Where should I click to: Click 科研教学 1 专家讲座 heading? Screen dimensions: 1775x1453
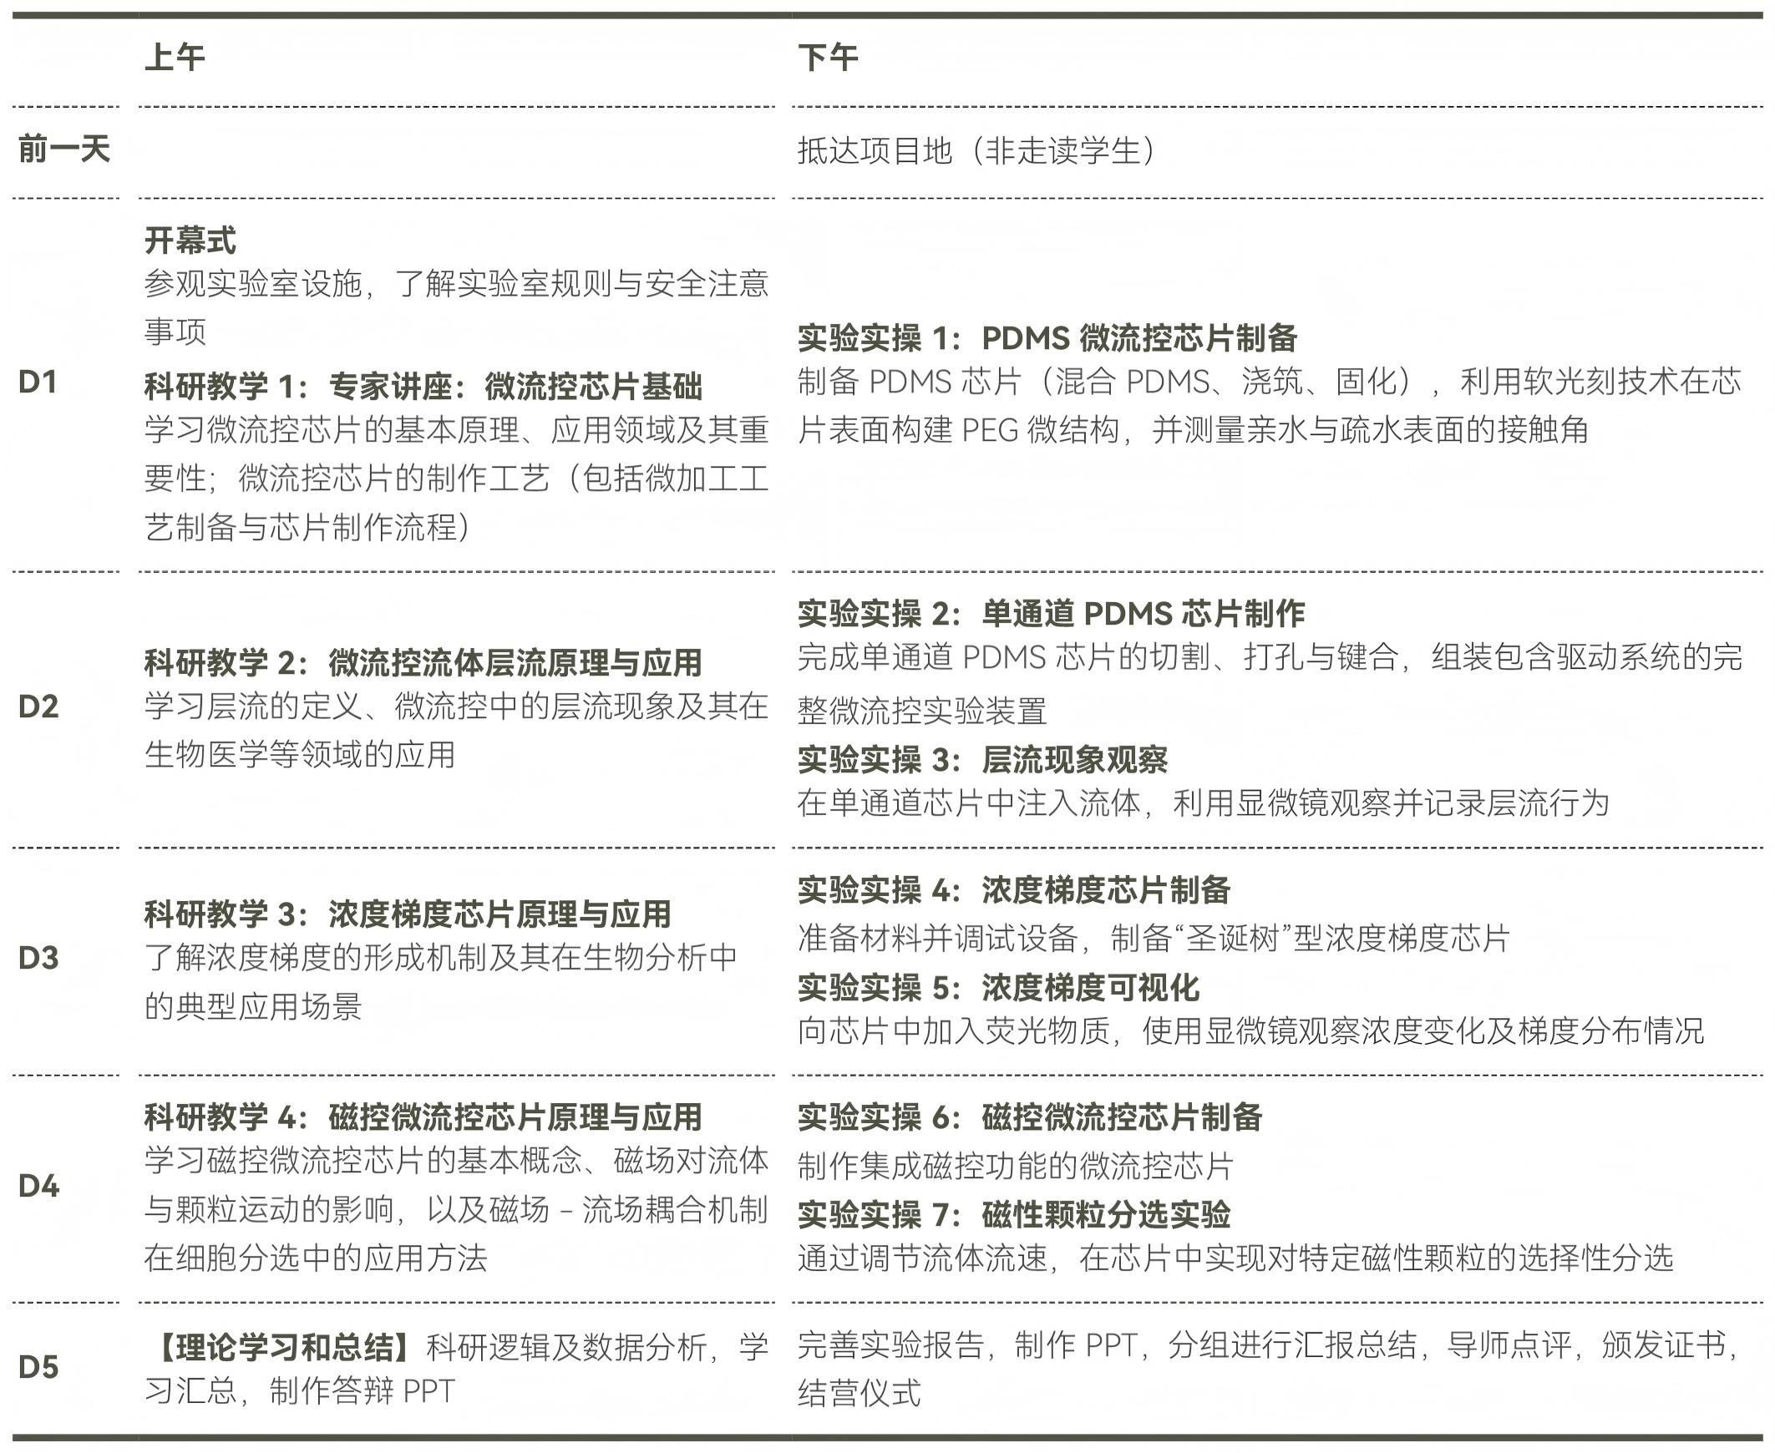423,387
